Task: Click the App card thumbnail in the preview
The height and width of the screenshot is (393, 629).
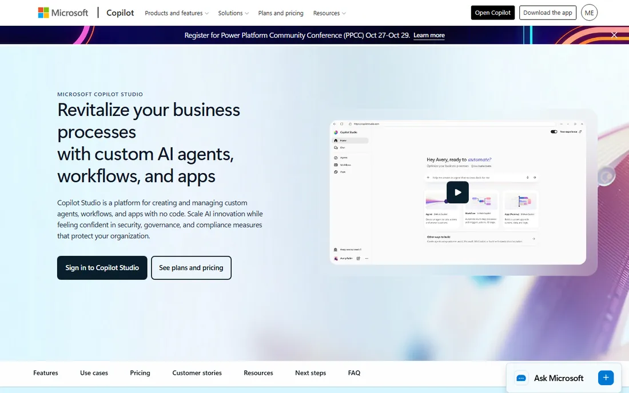Action: click(x=520, y=200)
